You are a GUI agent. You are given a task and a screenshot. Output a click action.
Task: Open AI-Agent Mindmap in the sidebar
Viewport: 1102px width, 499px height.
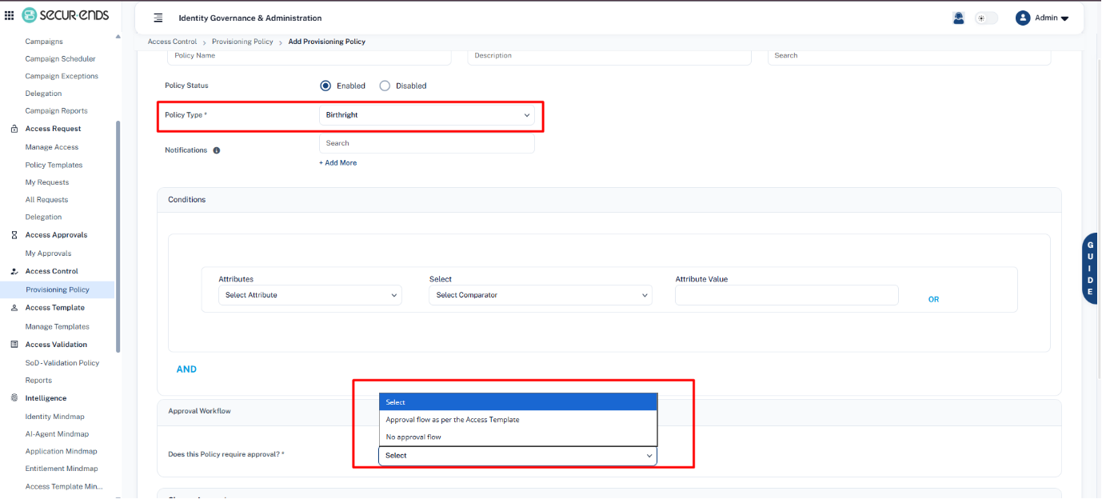click(57, 434)
